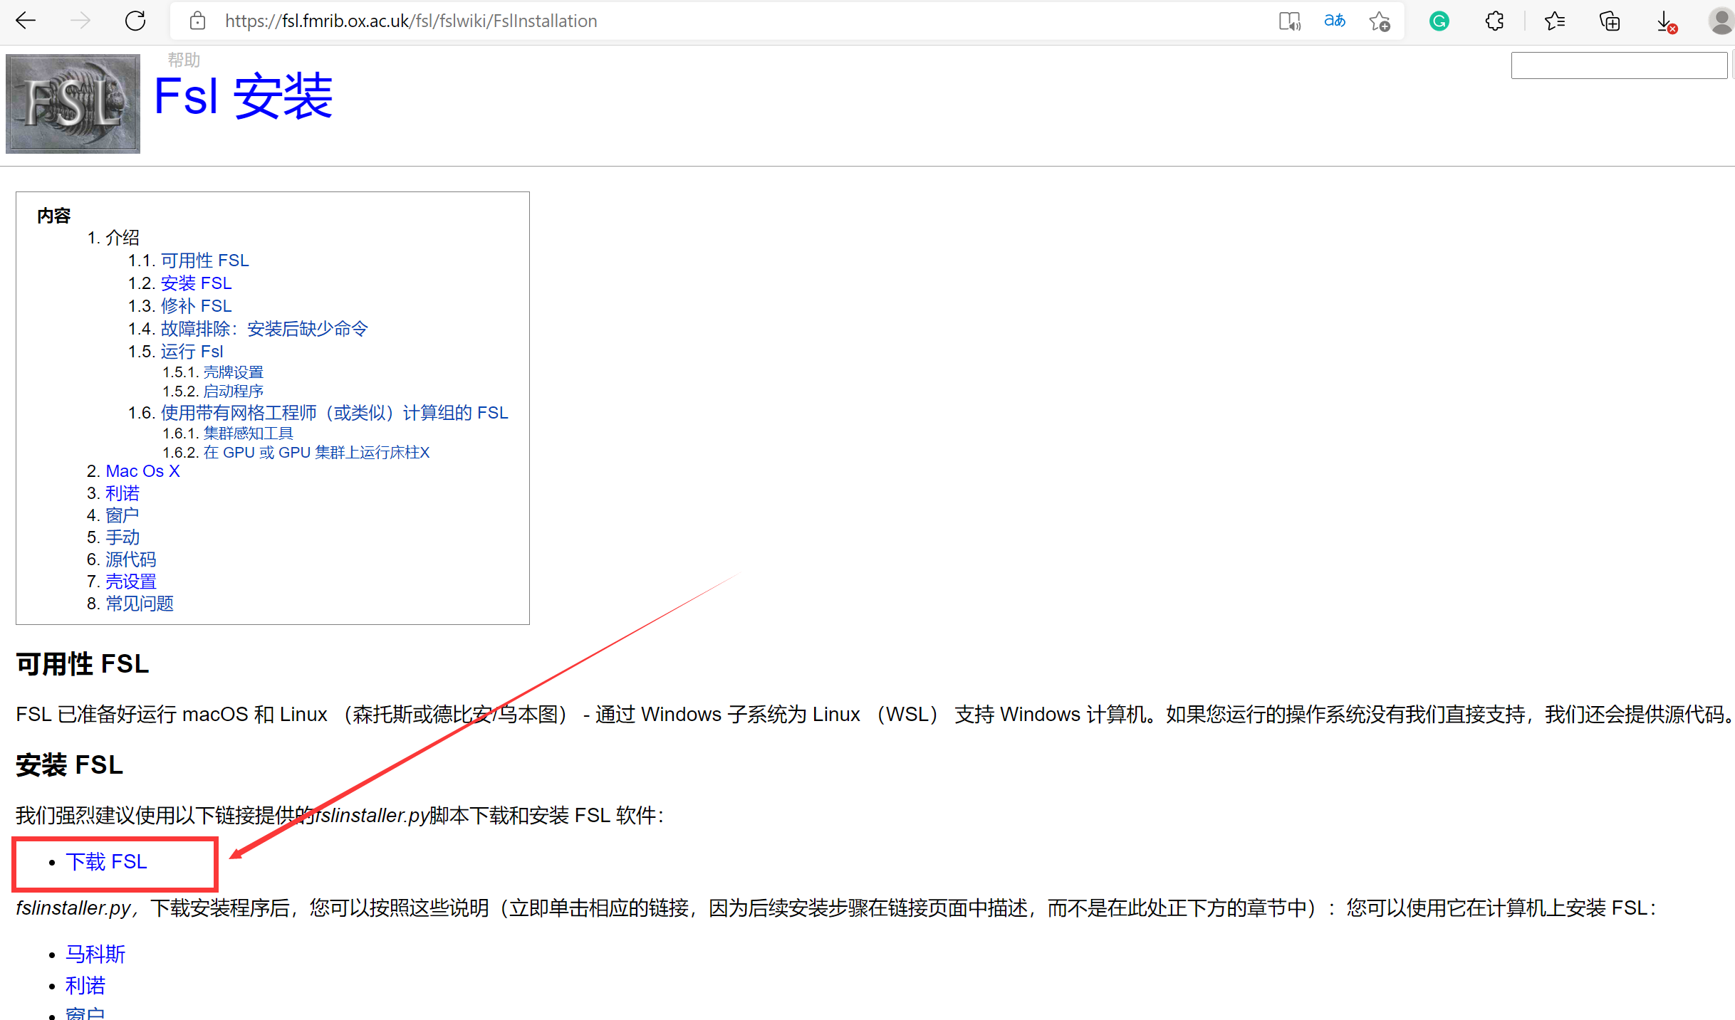Viewport: 1735px width, 1020px height.
Task: Open the 常见问题 section link
Action: [140, 603]
